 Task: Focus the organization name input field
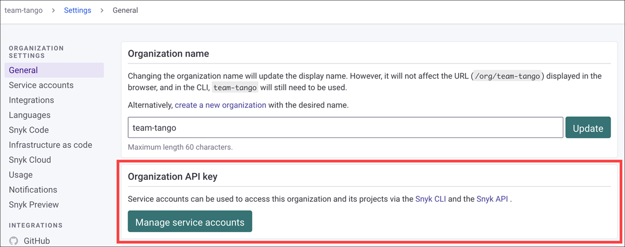click(345, 128)
